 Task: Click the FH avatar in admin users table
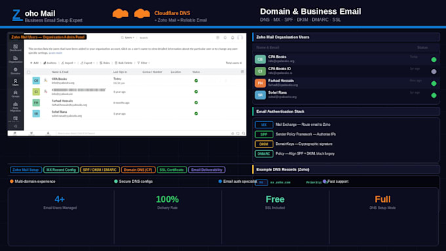pyautogui.click(x=36, y=103)
